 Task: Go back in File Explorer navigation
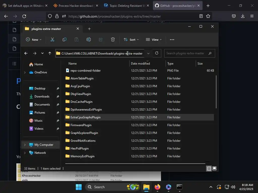(x=26, y=53)
